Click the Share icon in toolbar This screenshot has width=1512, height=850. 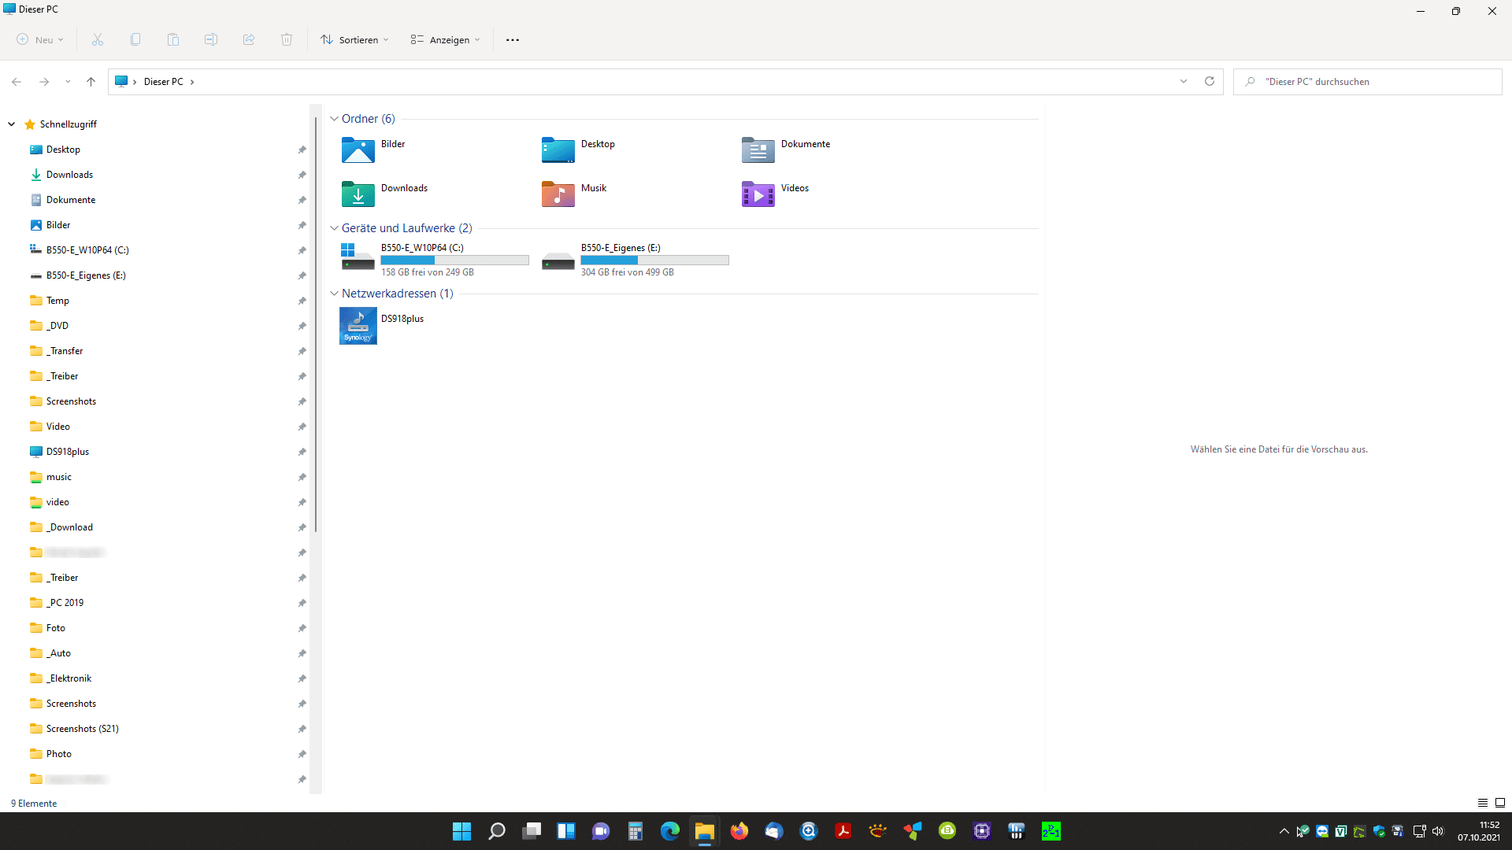249,39
